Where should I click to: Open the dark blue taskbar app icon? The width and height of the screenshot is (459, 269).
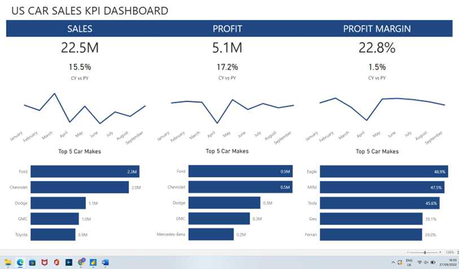tap(69, 262)
